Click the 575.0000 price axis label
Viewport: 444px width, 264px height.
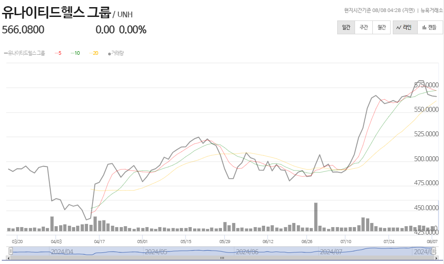pos(426,85)
